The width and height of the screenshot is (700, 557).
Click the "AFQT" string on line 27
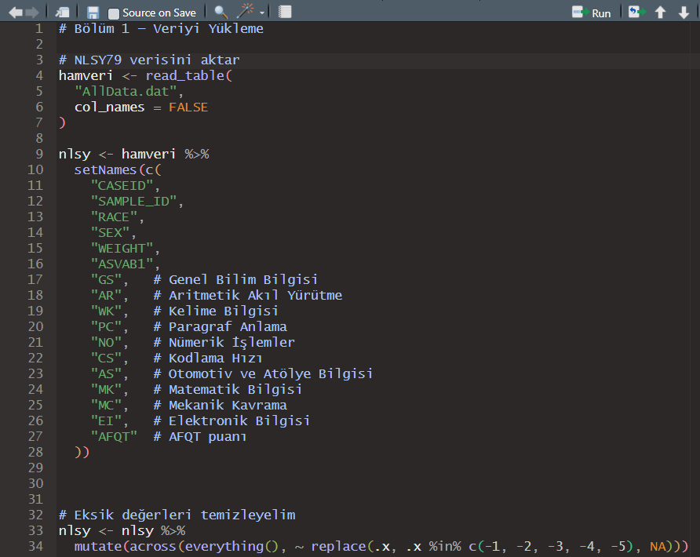coord(113,436)
